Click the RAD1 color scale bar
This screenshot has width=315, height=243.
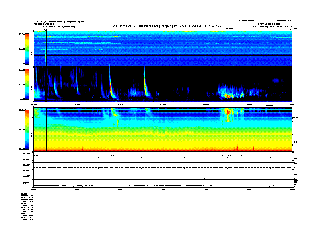click(27, 83)
